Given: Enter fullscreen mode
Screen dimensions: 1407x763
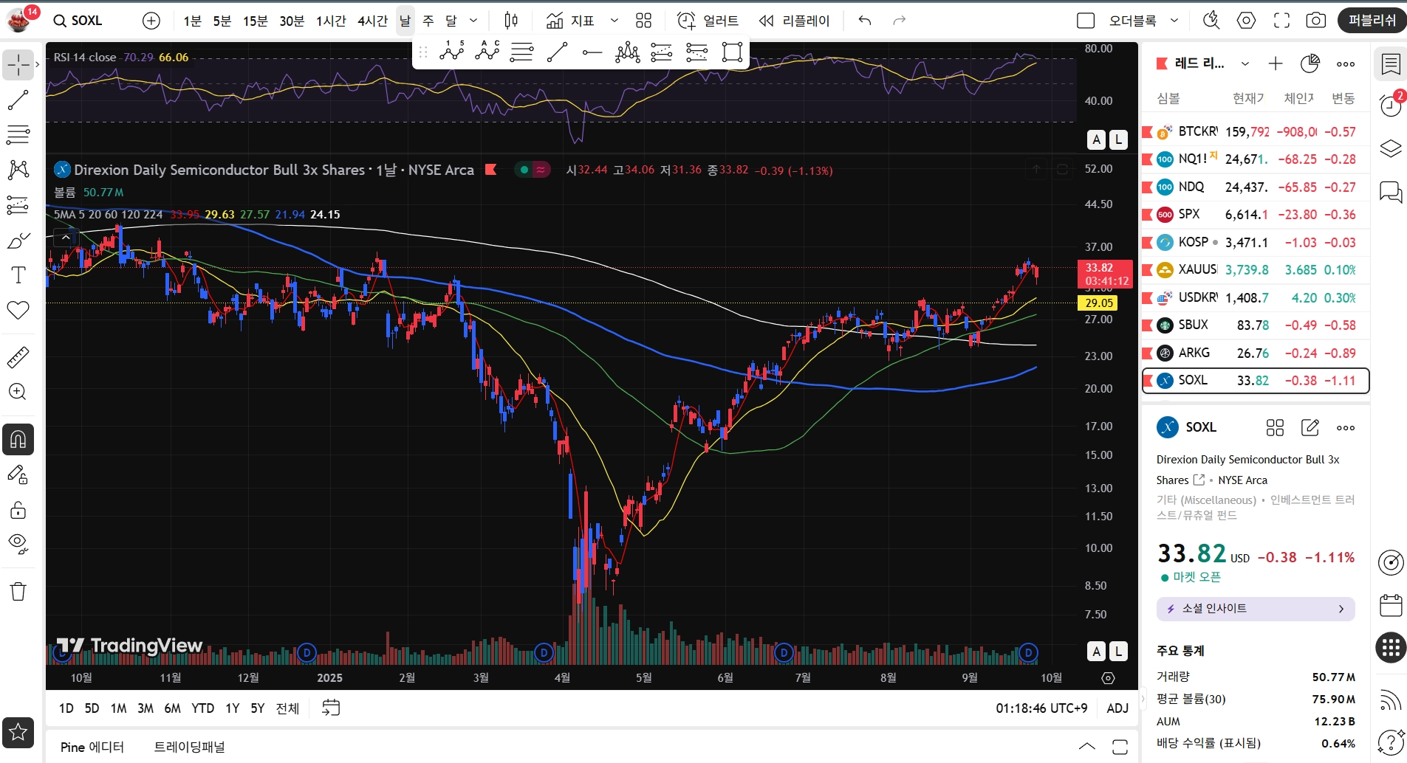Looking at the screenshot, I should (1281, 21).
